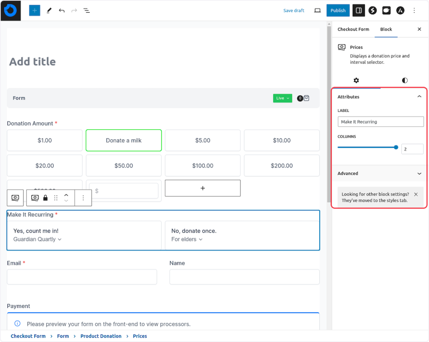This screenshot has height=342, width=429.
Task: Open the Live mode dropdown
Action: point(282,98)
